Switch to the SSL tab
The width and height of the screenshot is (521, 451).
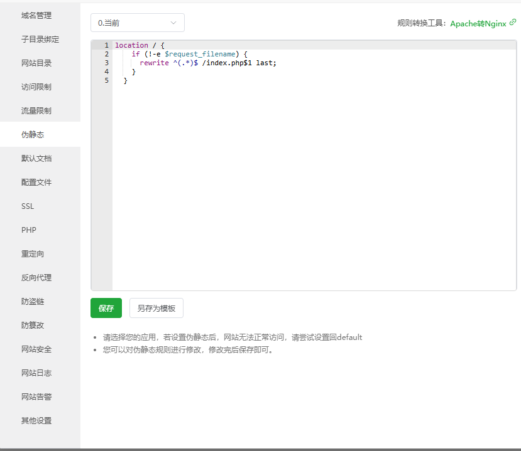click(x=32, y=206)
